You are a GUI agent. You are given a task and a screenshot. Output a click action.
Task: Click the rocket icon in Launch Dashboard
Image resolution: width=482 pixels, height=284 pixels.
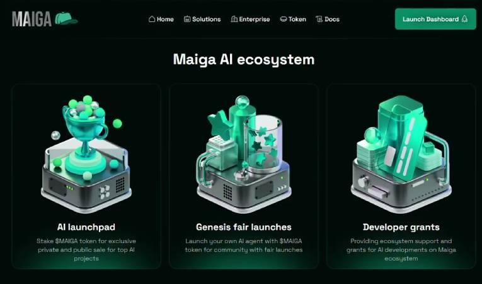[x=464, y=19]
